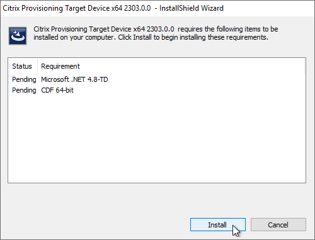Select the CDF 64-bit requirement
Viewport: 315px width, 240px height.
(x=57, y=90)
